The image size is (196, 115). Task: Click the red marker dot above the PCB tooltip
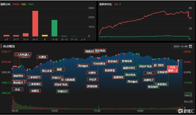tap(178, 60)
